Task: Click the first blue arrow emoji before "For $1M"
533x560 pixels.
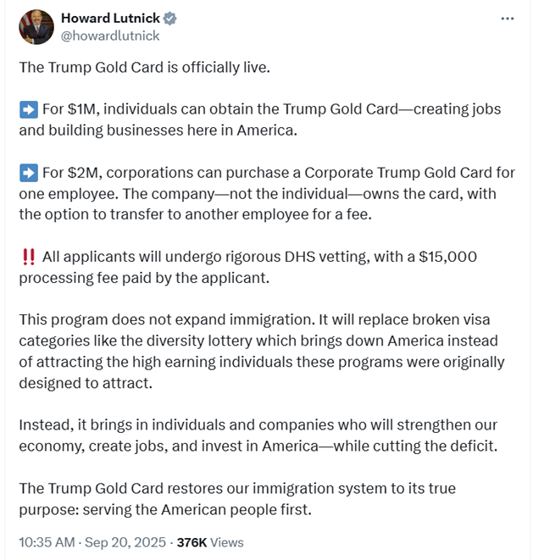Action: (27, 109)
